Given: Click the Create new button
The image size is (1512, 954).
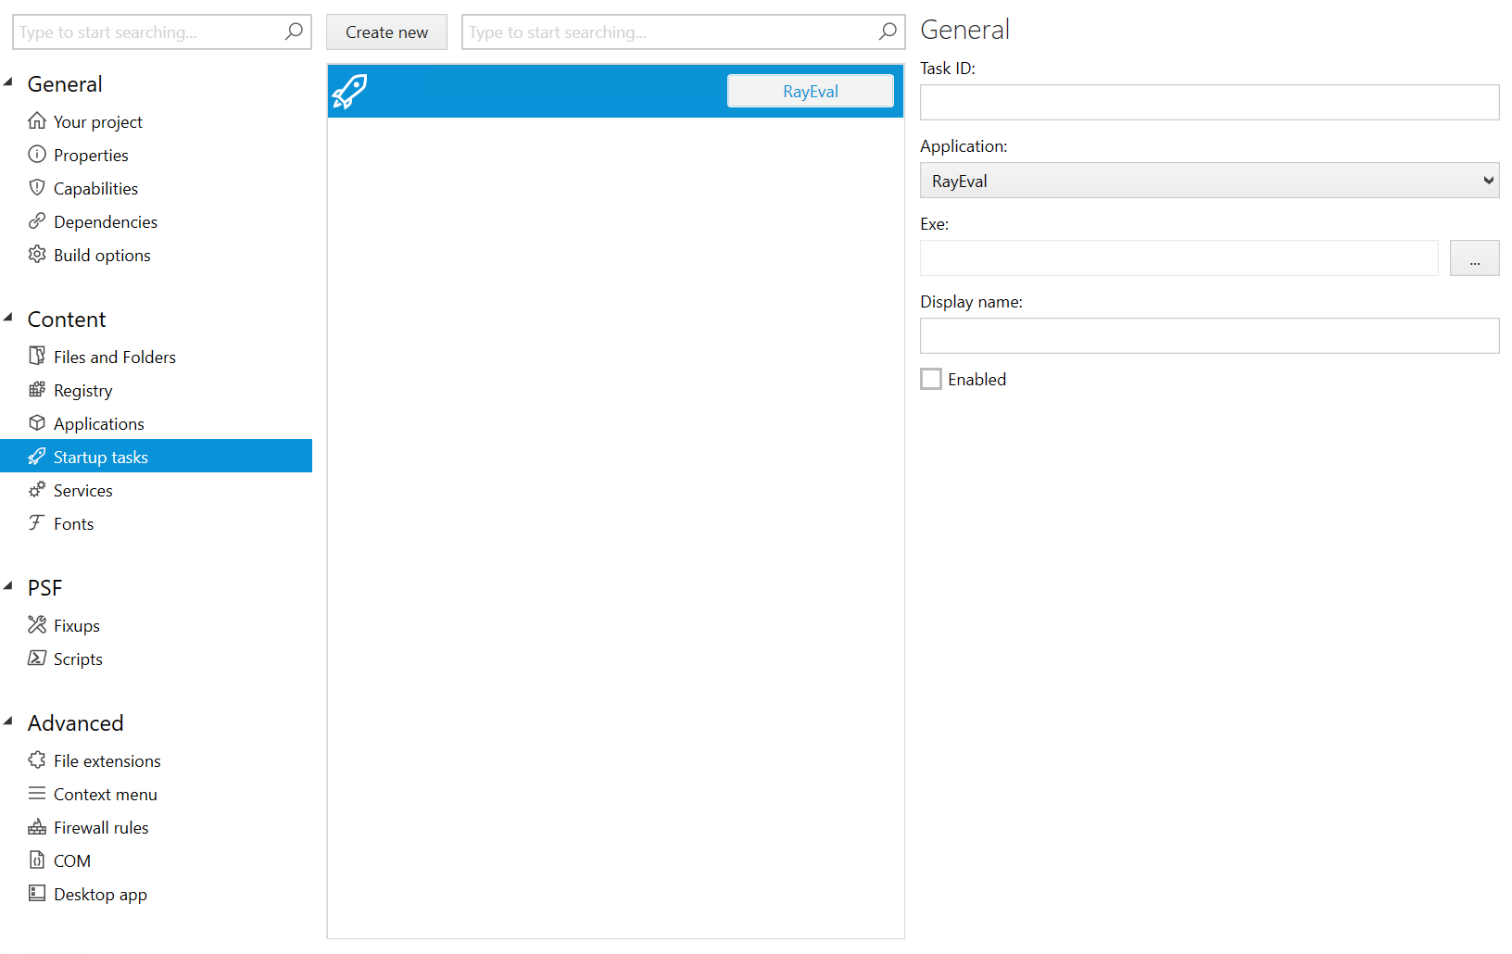Looking at the screenshot, I should [386, 31].
